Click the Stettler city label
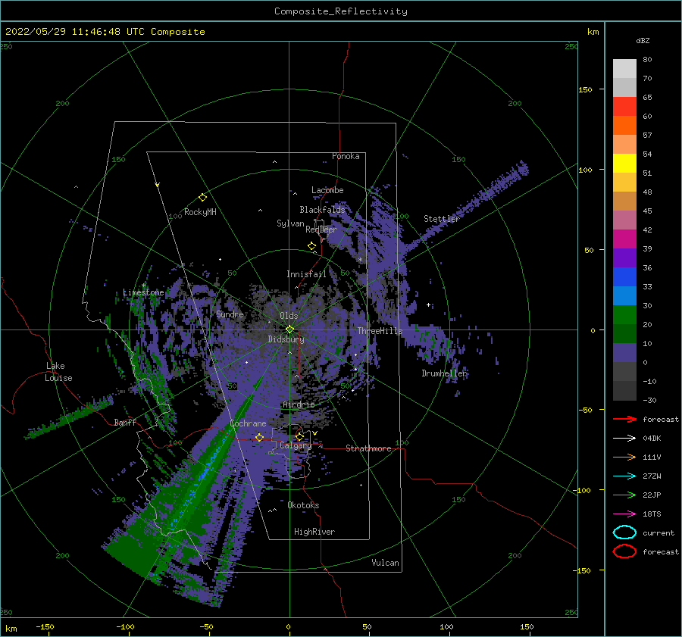This screenshot has width=682, height=637. (442, 219)
